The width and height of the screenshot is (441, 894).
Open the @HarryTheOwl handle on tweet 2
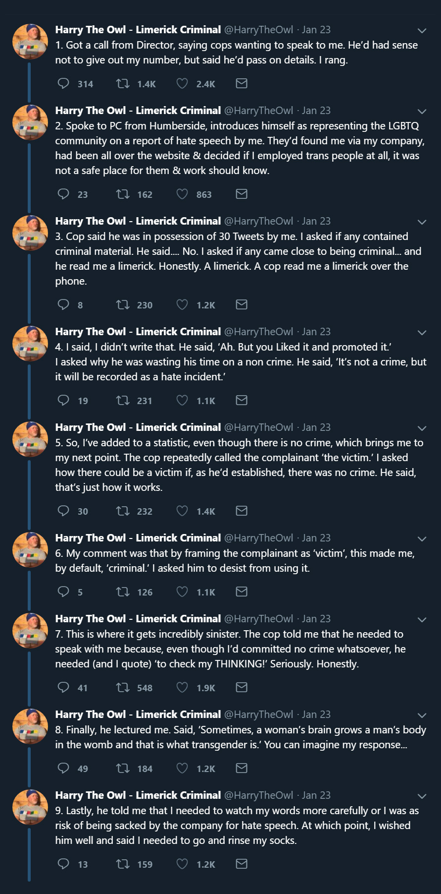click(258, 111)
